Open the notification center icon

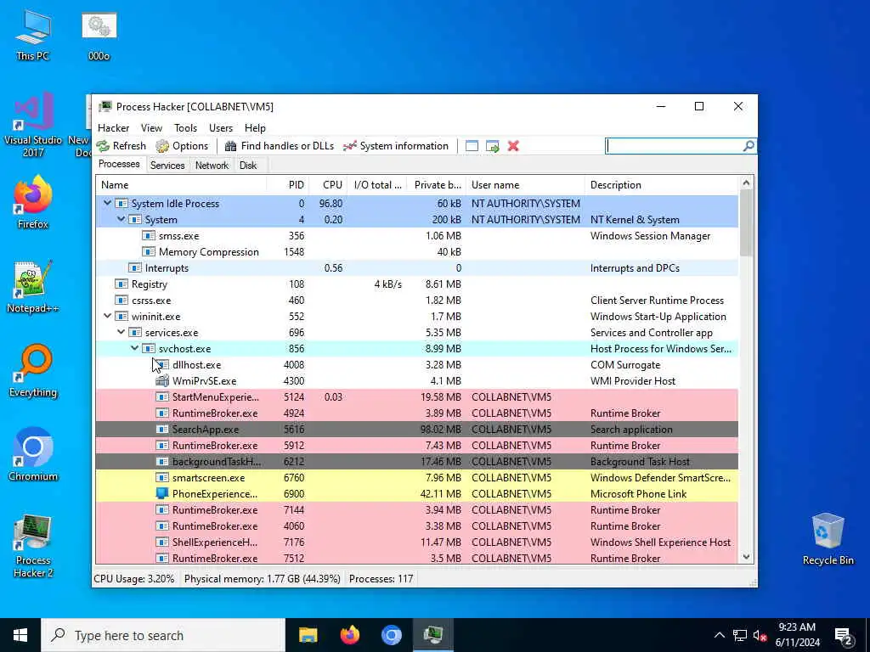click(843, 635)
